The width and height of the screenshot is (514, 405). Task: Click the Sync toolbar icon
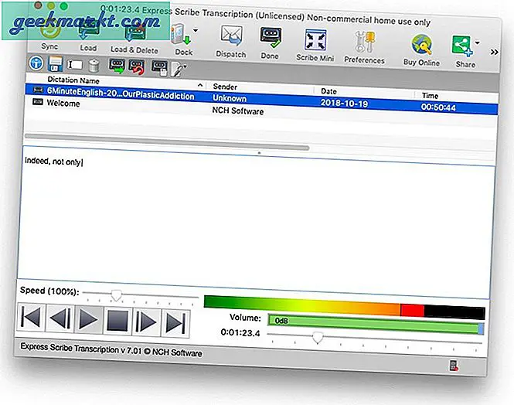(x=49, y=32)
